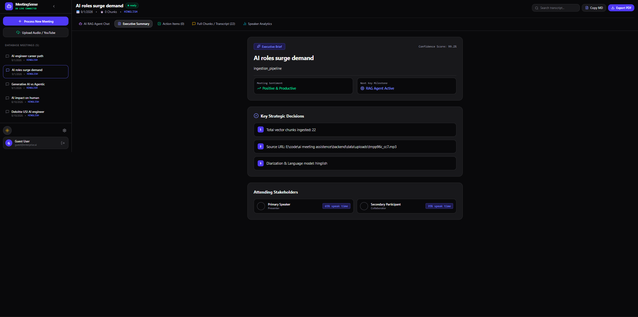Viewport: 638px width, 317px height.
Task: Copy summary using the Copy MD button
Action: pos(594,8)
